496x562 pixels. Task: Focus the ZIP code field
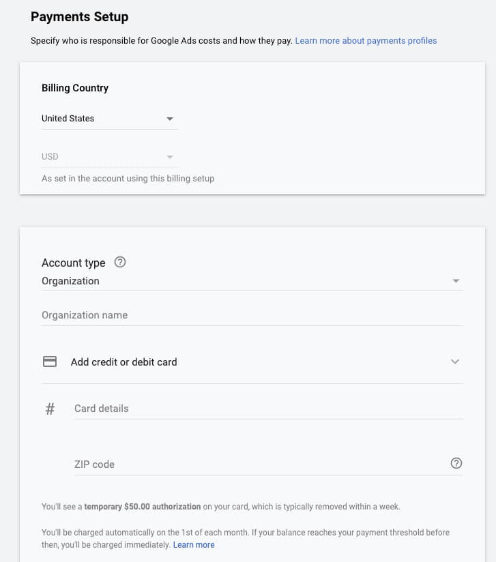click(259, 464)
